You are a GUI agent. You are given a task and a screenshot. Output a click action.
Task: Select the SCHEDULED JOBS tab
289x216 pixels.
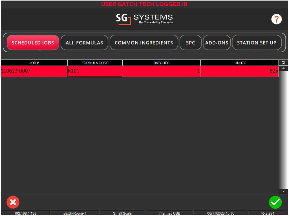[x=33, y=42]
